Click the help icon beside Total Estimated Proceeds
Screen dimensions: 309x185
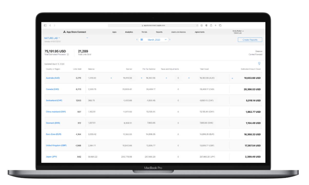coord(68,54)
